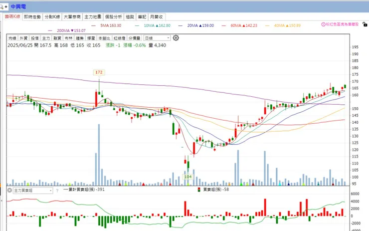Image resolution: width=369 pixels, height=231 pixels.
Task: Click the pink info circle icon
Action: tap(323, 24)
